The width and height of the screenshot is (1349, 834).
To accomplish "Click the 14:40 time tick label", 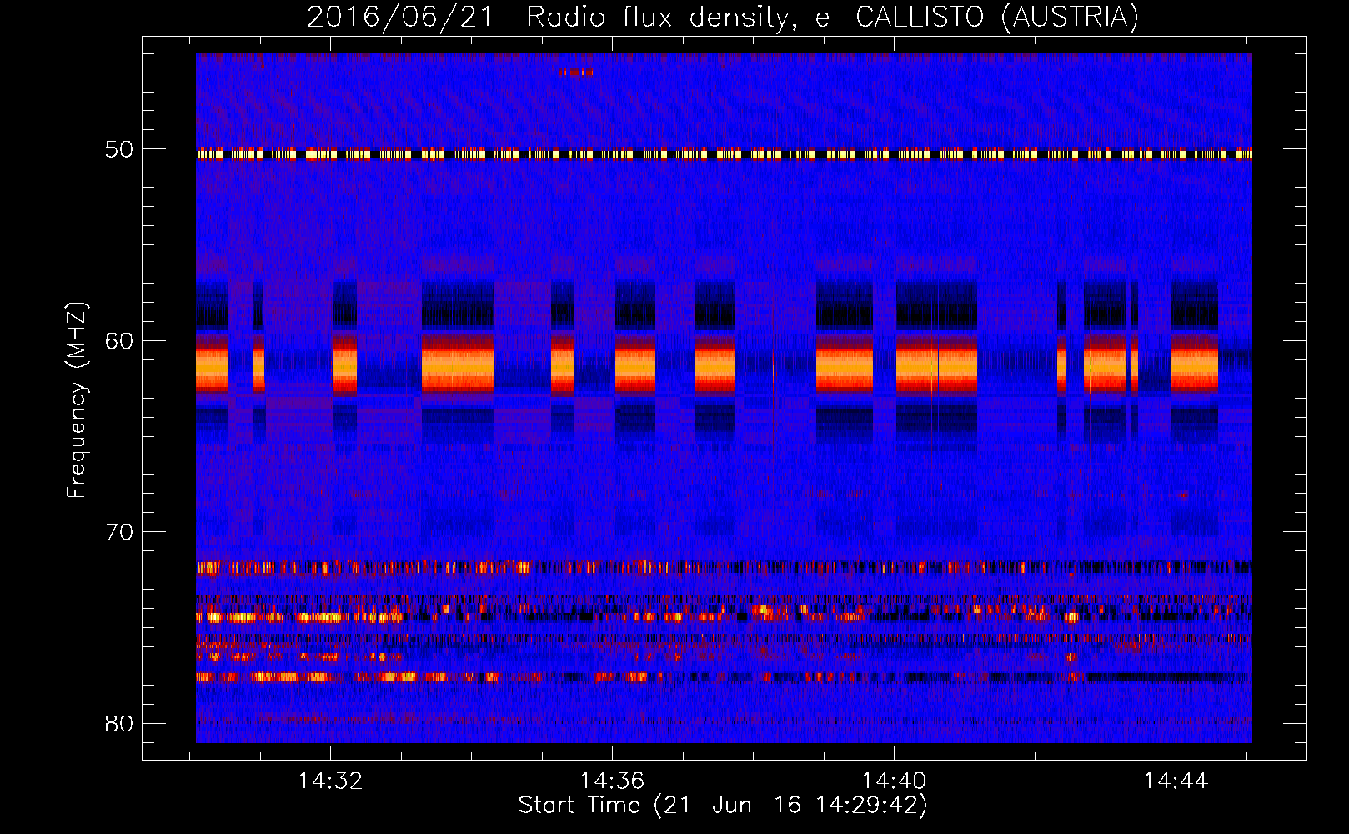I will (x=895, y=781).
